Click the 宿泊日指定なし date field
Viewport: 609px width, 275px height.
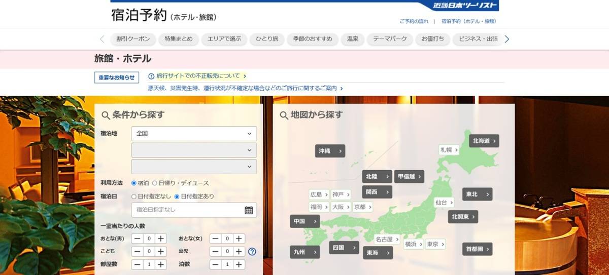pos(194,210)
